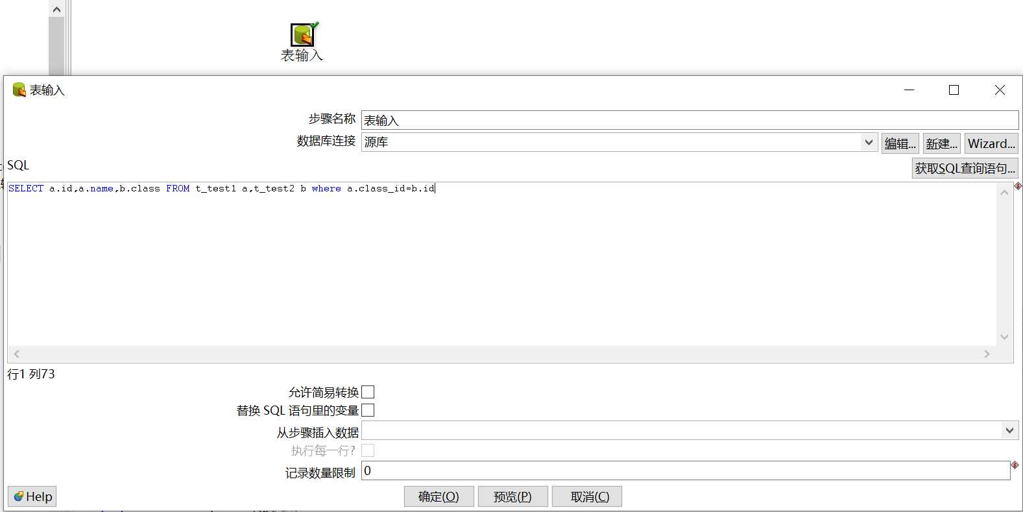Click 获取SQL查询语句... button

(x=965, y=168)
